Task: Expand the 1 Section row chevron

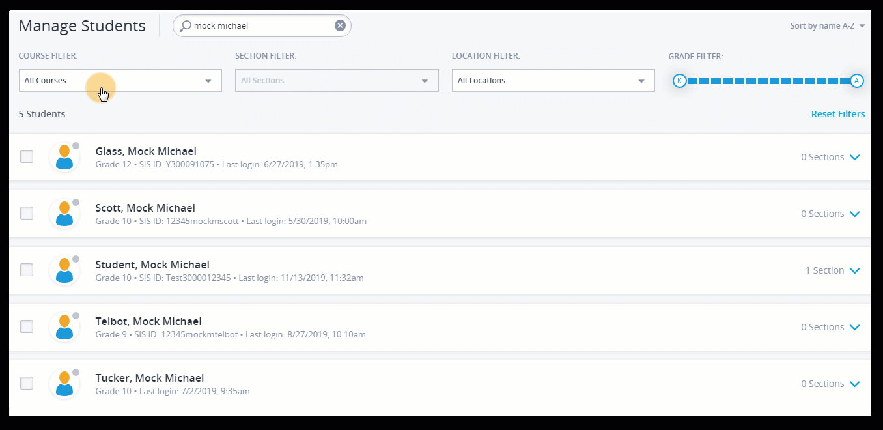Action: (855, 270)
